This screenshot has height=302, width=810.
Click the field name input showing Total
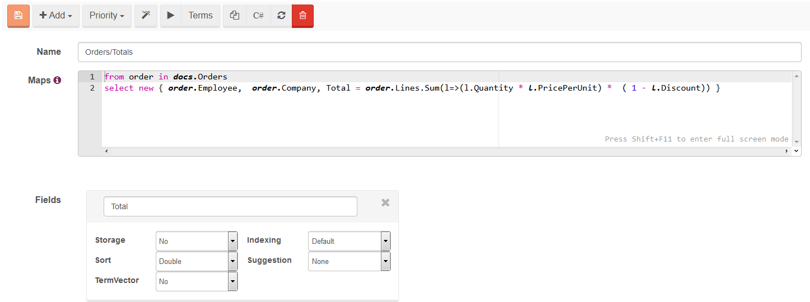click(230, 206)
